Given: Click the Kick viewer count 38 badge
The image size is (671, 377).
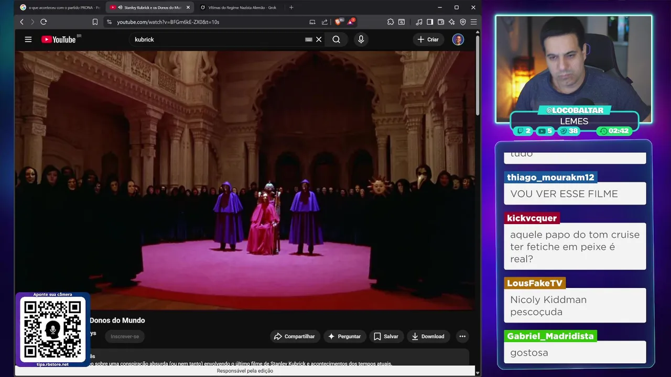Looking at the screenshot, I should pyautogui.click(x=569, y=131).
